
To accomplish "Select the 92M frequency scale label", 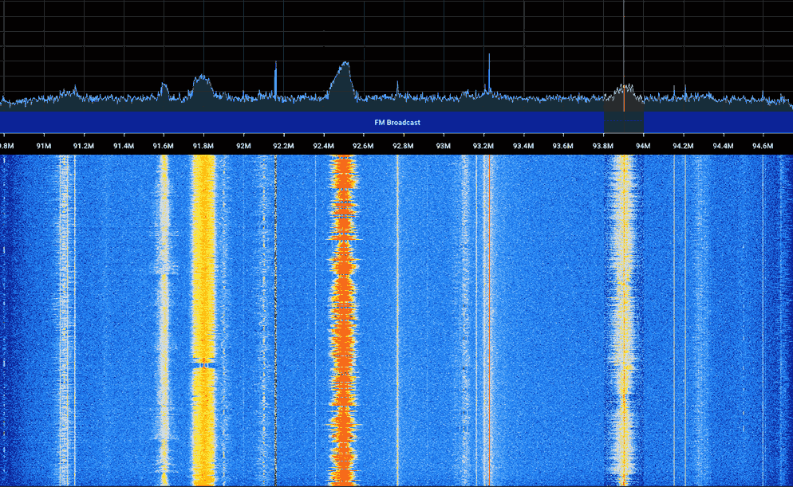I will [x=243, y=146].
